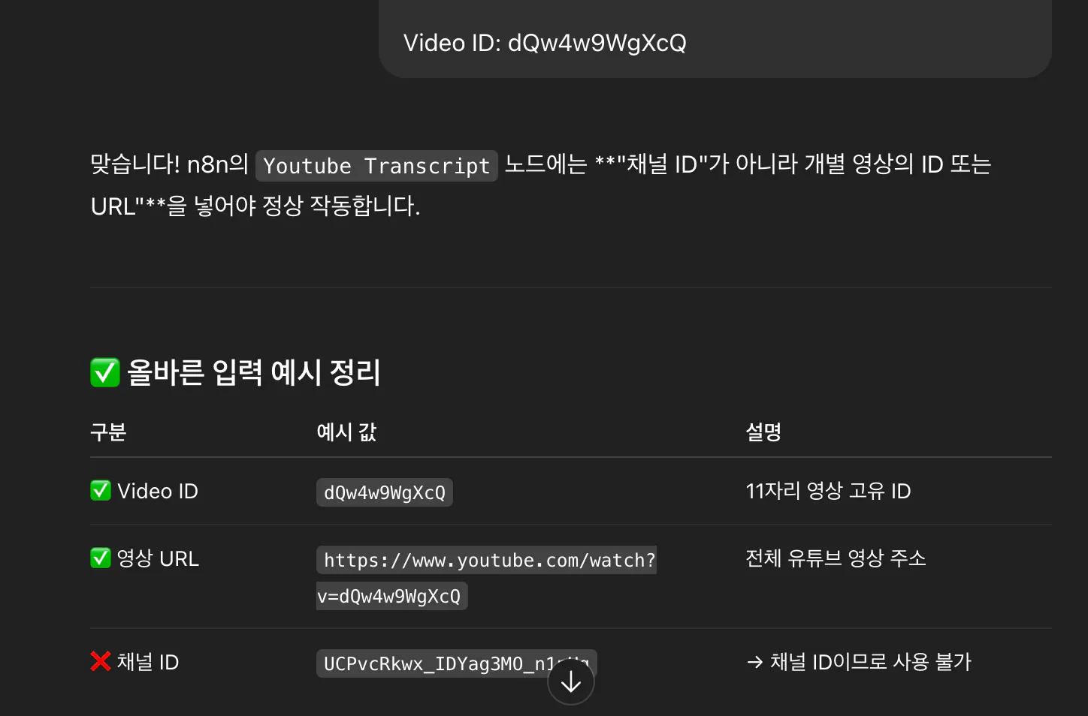
Task: Click the 맞습니다 reply paragraph text
Action: click(x=541, y=184)
